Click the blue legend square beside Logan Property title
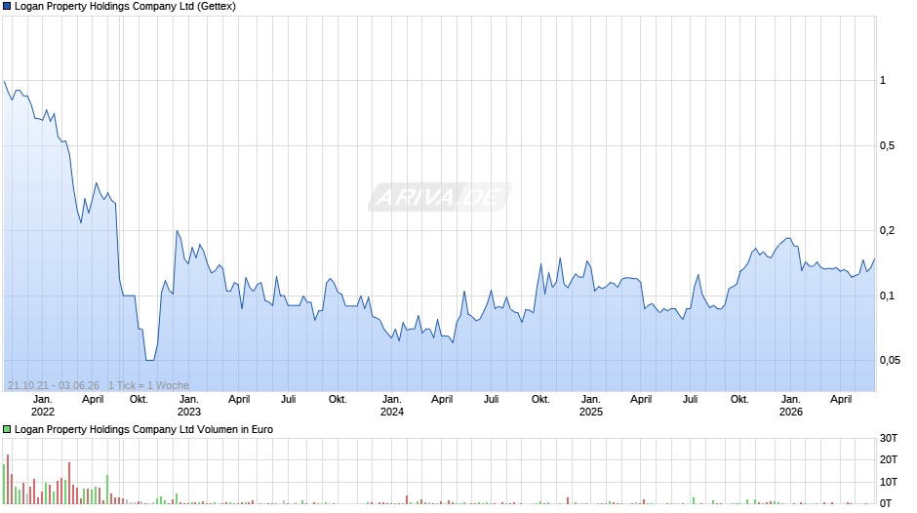This screenshot has width=917, height=513. click(7, 7)
